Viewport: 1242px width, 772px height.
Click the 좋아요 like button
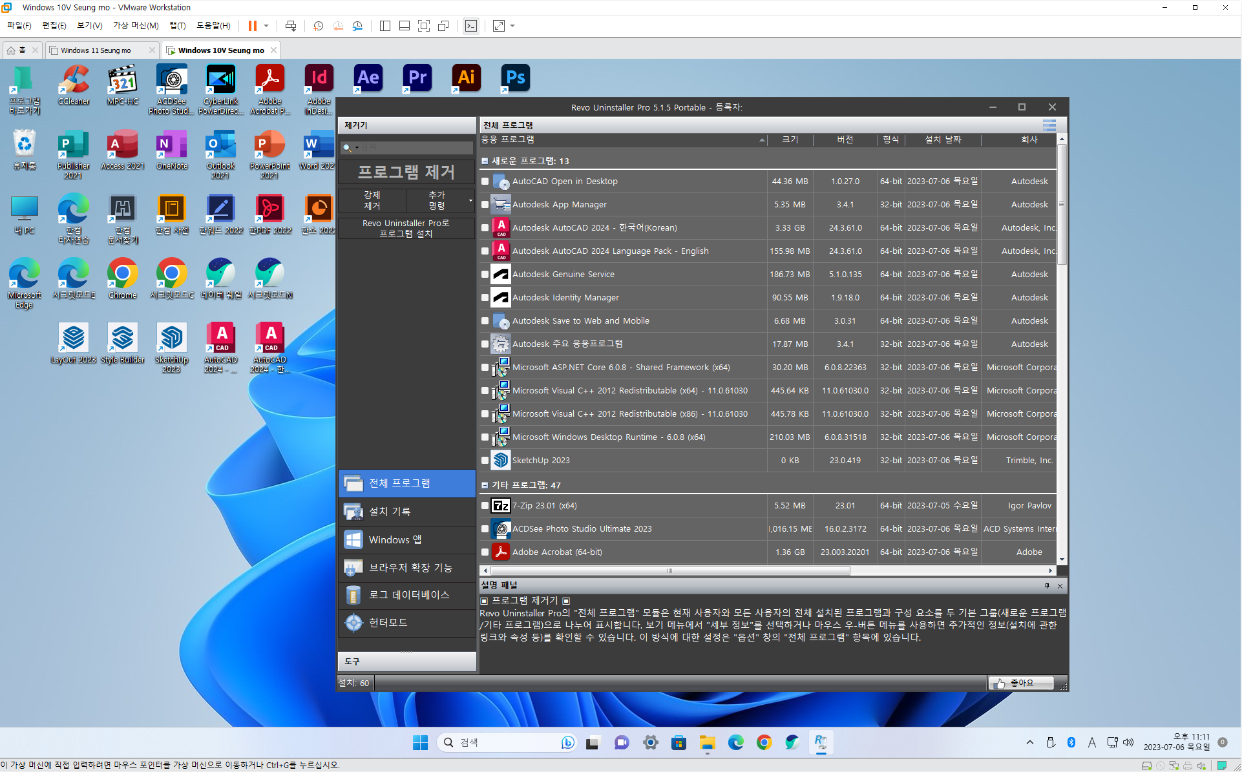(1021, 683)
